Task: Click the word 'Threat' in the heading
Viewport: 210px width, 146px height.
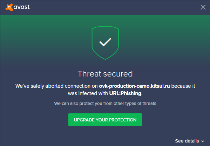Action: tap(89, 74)
